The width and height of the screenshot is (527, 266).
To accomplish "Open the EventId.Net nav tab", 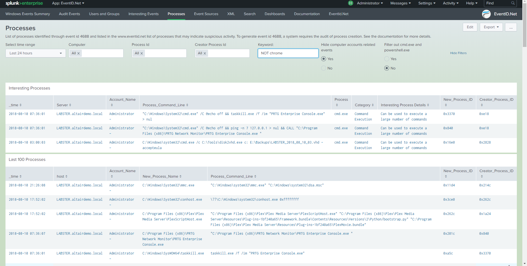I will pos(339,14).
